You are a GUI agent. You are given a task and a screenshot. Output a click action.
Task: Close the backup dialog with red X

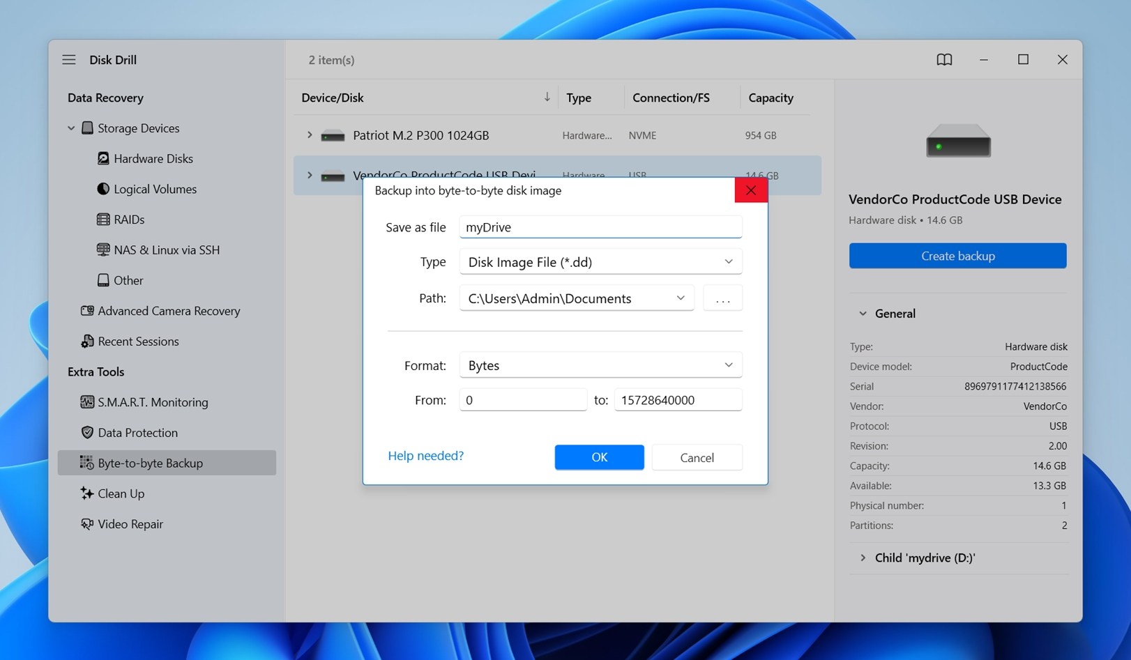751,190
